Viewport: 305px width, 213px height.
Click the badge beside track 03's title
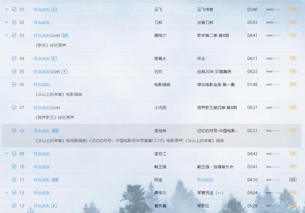(x=65, y=35)
